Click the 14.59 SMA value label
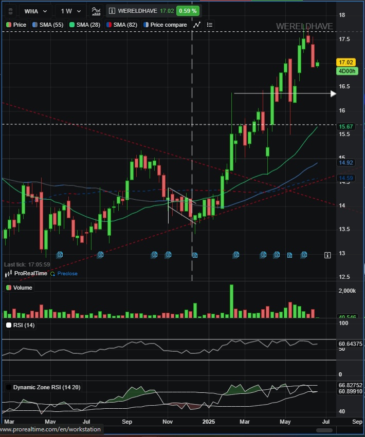This screenshot has height=437, width=365. coord(346,178)
